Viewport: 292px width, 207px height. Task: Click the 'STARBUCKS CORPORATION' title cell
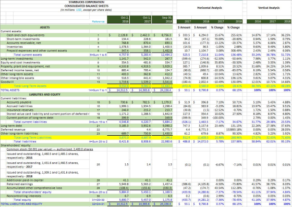[87, 2]
